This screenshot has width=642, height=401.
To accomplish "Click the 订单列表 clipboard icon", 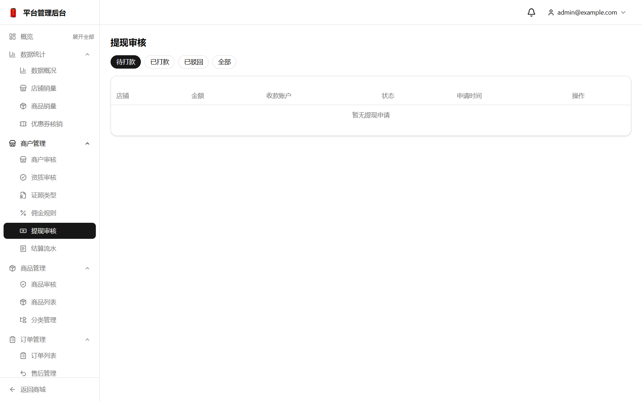I will pos(23,356).
